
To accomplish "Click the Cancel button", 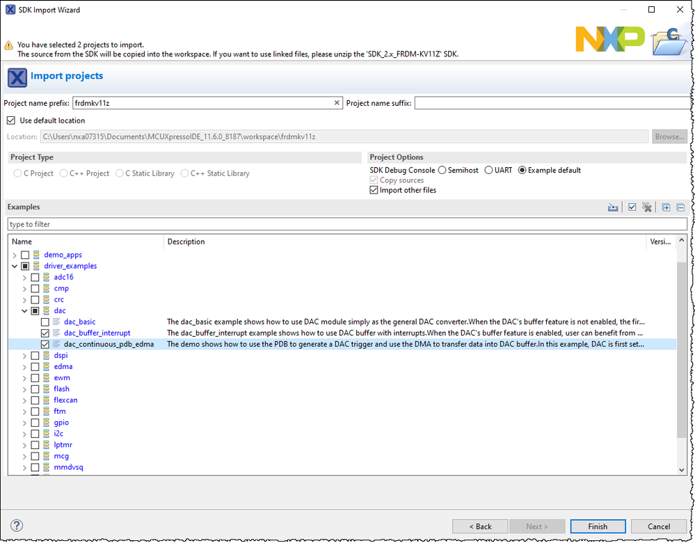I will (x=659, y=526).
